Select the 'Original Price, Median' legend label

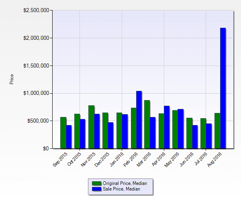125,183
